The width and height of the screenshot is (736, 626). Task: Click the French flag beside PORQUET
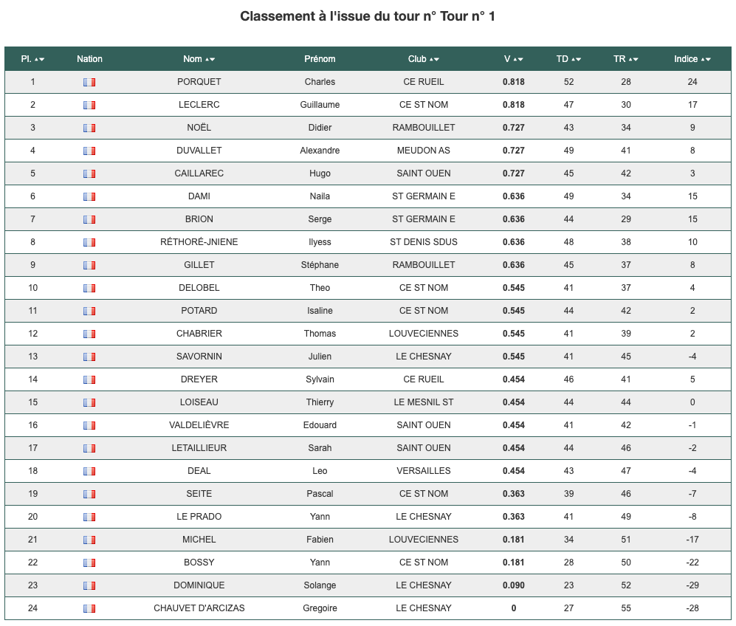pyautogui.click(x=89, y=82)
